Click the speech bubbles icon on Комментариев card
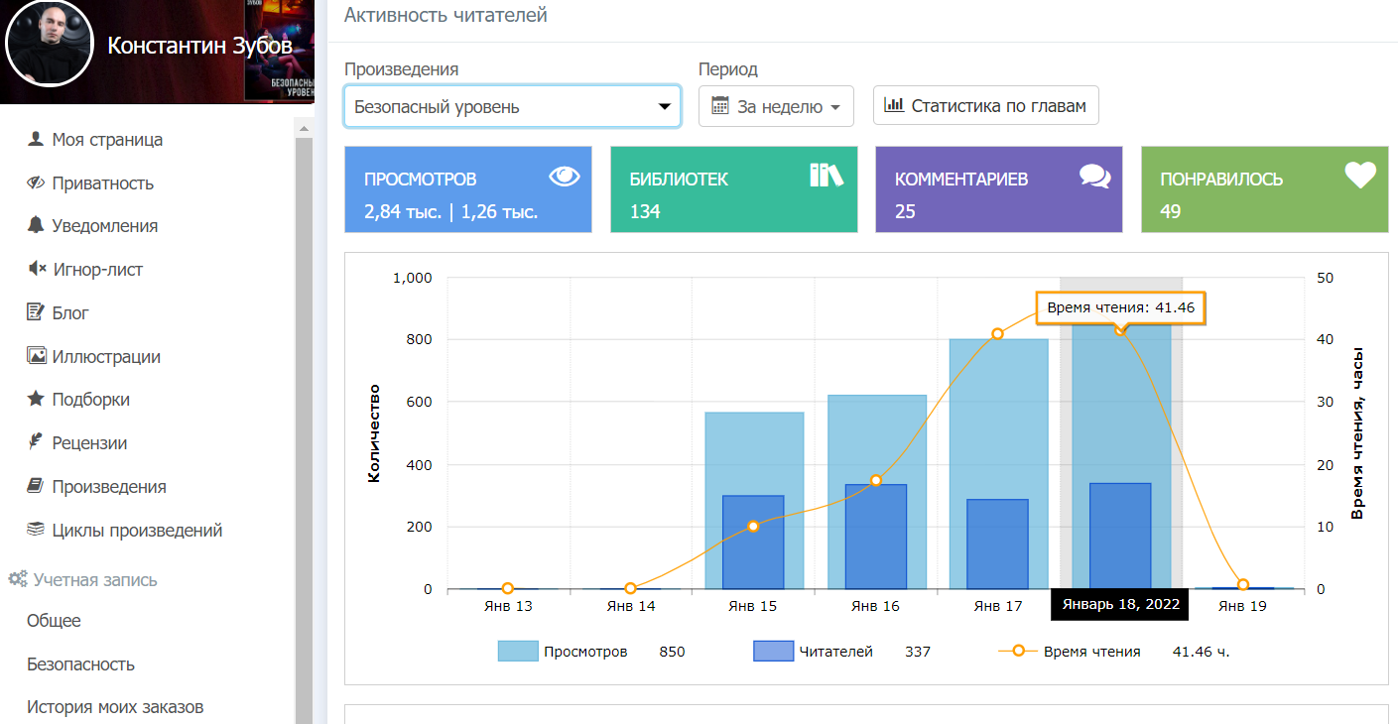Image resolution: width=1398 pixels, height=724 pixels. click(x=1094, y=177)
